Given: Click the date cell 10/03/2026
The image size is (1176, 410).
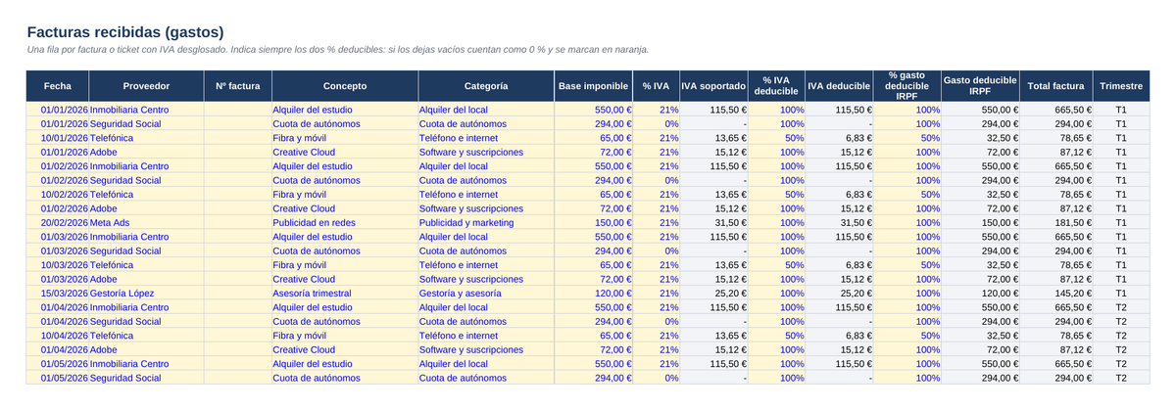Looking at the screenshot, I should pyautogui.click(x=58, y=264).
